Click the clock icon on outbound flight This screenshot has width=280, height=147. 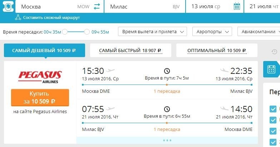click(167, 71)
